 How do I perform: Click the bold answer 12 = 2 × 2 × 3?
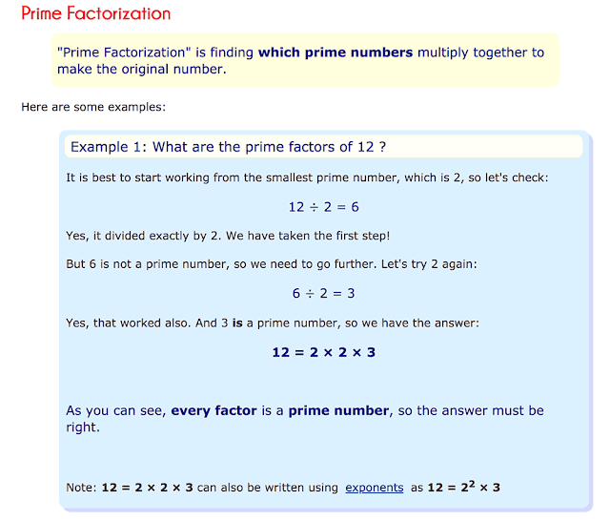point(324,352)
